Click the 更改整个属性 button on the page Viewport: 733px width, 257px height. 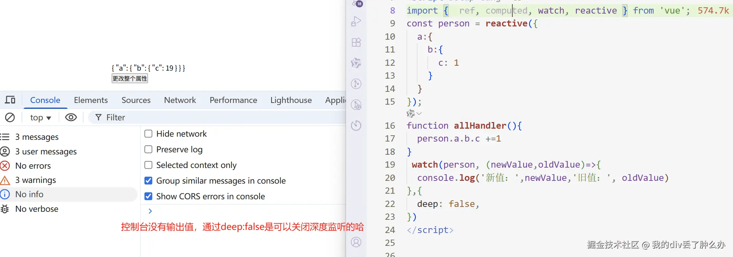(x=130, y=79)
